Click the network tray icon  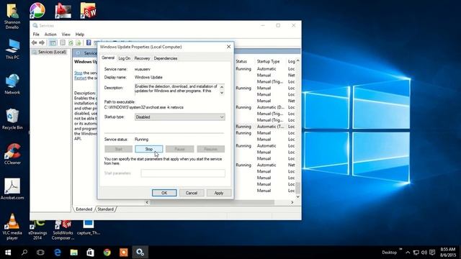tap(416, 253)
